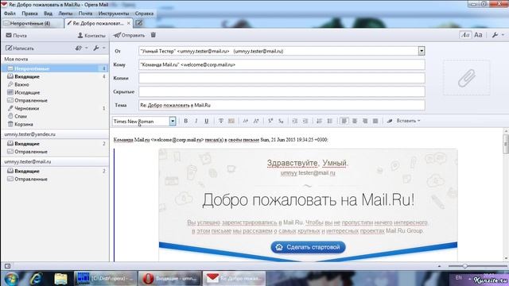Justify the text alignment

tap(375, 121)
